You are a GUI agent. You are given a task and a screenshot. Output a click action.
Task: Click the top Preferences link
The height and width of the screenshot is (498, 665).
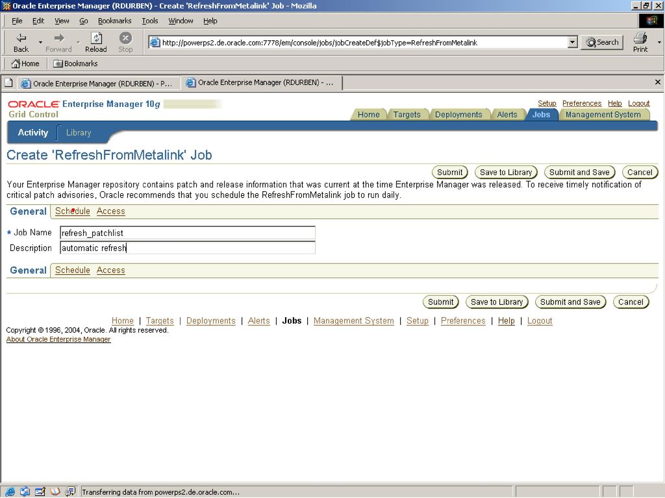pos(581,103)
